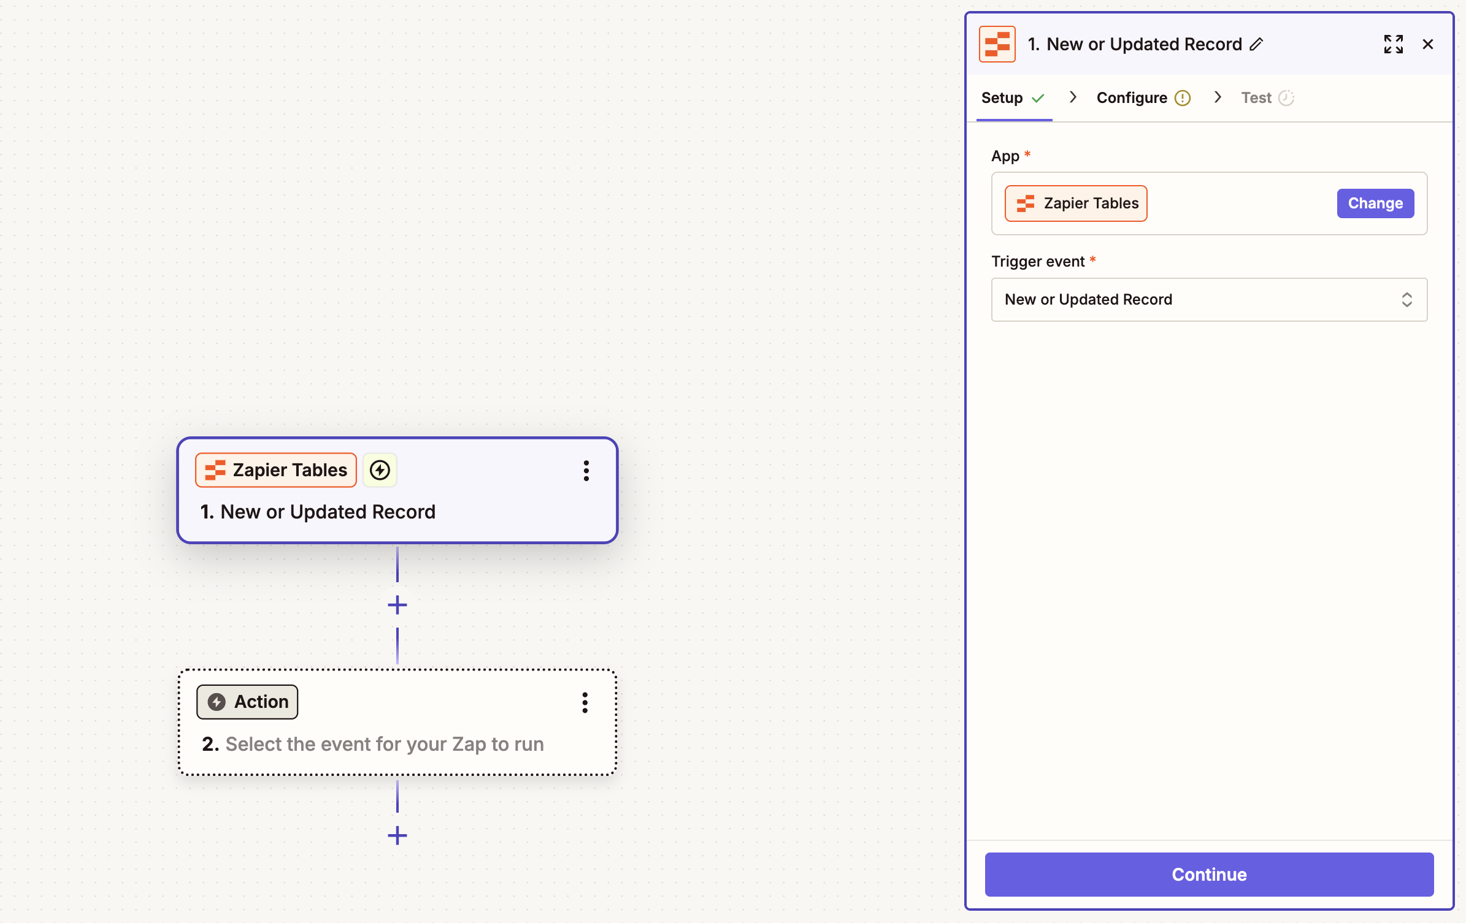Click the up-down arrows of Trigger event
The width and height of the screenshot is (1466, 923).
(1407, 300)
